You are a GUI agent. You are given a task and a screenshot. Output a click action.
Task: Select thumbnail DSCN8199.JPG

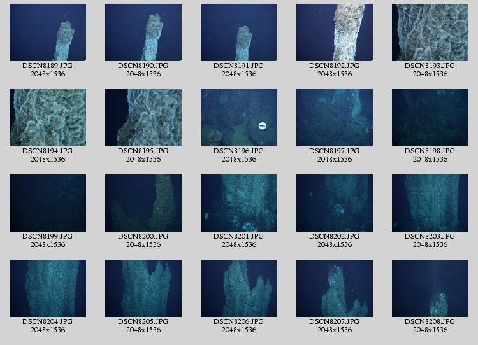click(48, 203)
